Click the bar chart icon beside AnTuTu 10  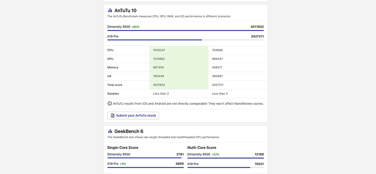click(x=110, y=10)
